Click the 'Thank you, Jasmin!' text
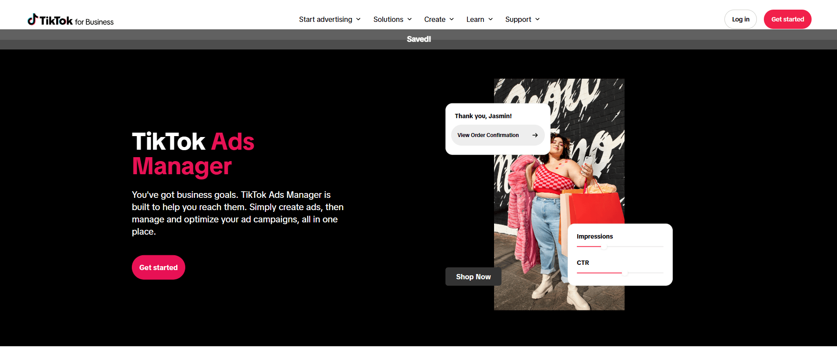 click(483, 116)
